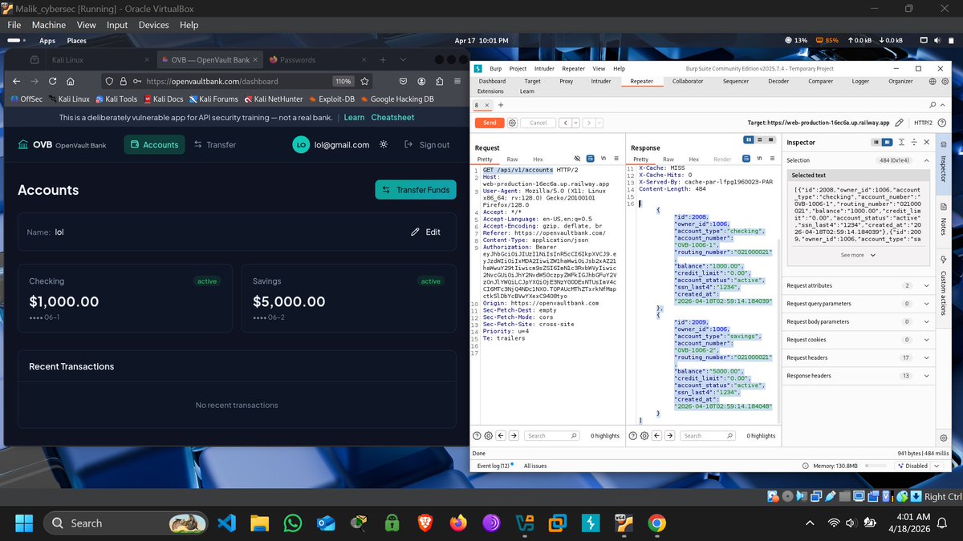Switch Inspector to docked-left layout icon
Image resolution: width=963 pixels, height=541 pixels.
point(876,142)
